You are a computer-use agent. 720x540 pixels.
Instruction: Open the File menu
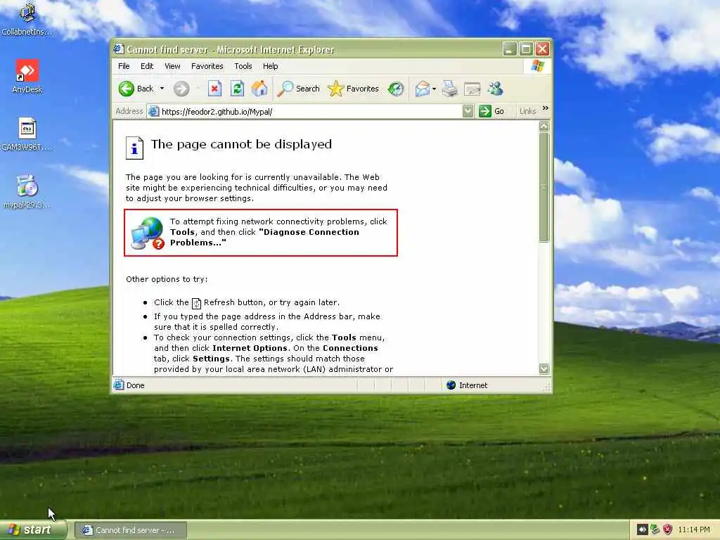point(124,66)
